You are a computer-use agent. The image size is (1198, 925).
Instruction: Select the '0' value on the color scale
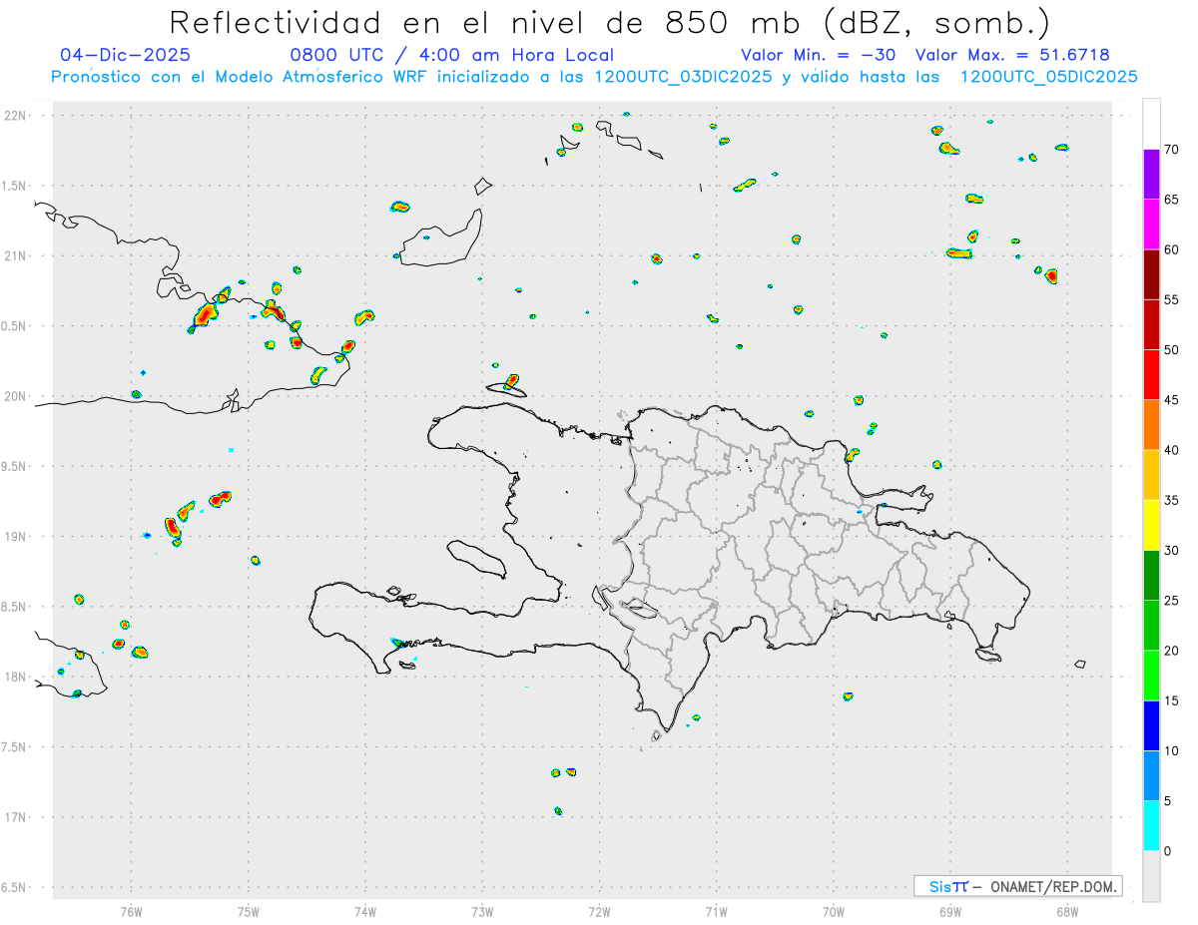click(x=1167, y=851)
